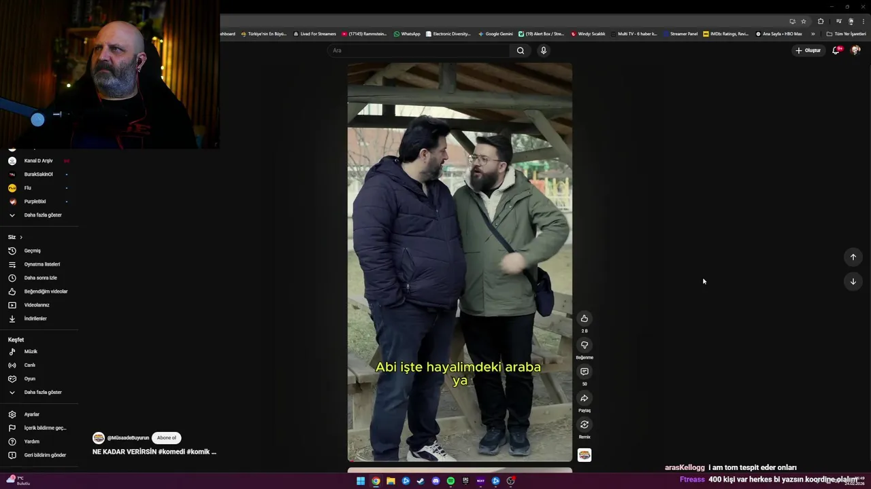Open the Alert Box bookmark

(x=541, y=34)
